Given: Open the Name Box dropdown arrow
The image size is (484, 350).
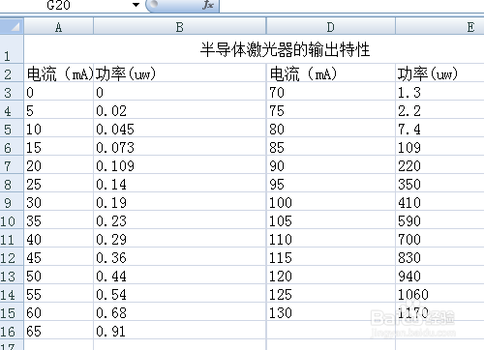Looking at the screenshot, I should pyautogui.click(x=136, y=5).
